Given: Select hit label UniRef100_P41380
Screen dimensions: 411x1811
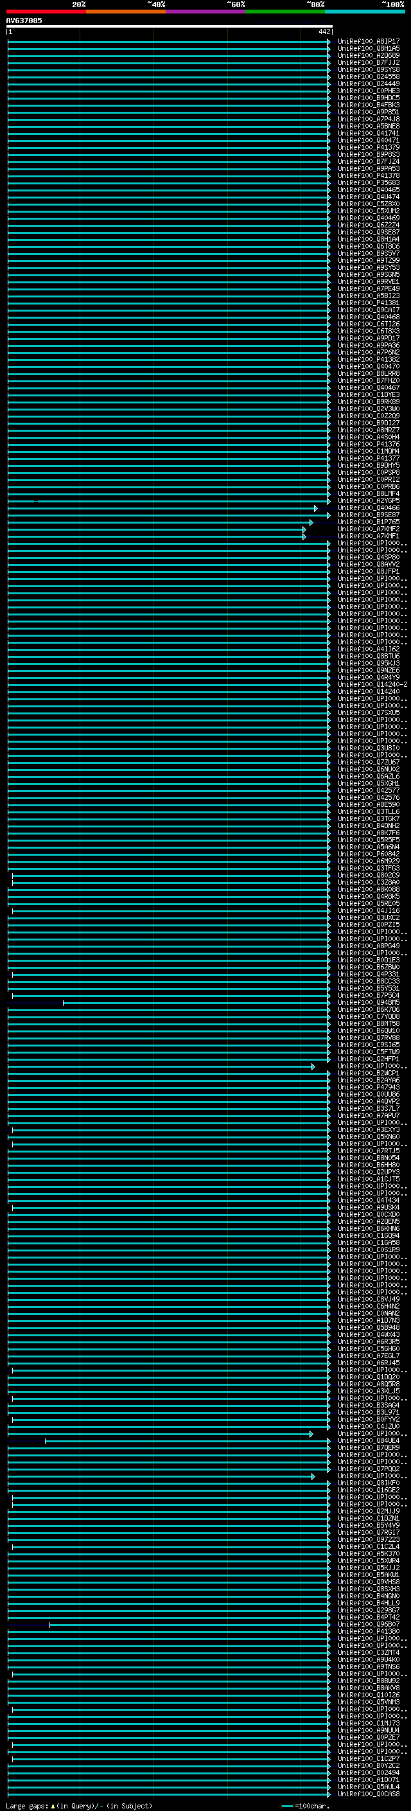Looking at the screenshot, I should [x=368, y=1631].
